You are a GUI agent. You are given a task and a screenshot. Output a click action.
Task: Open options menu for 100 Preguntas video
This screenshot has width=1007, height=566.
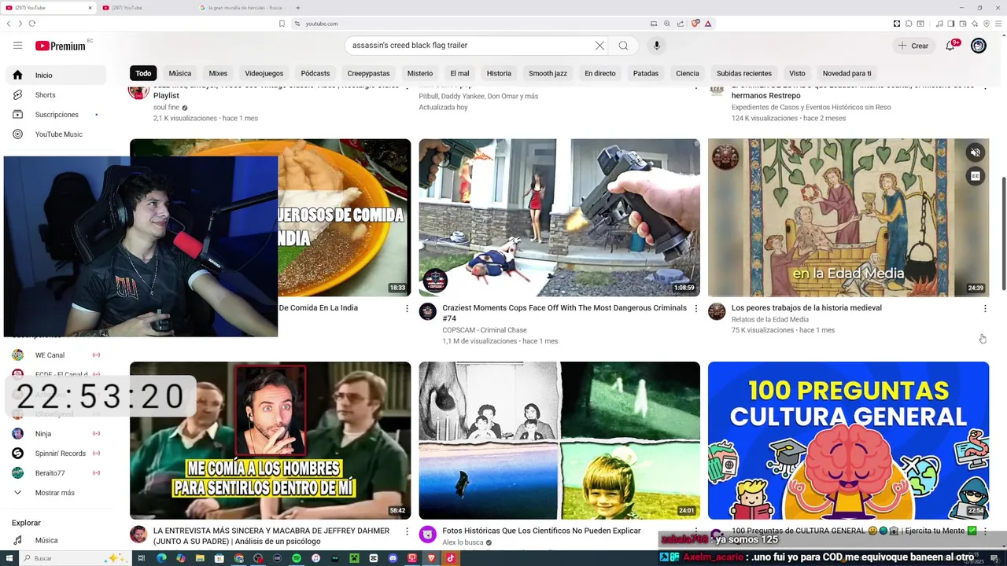pyautogui.click(x=985, y=532)
